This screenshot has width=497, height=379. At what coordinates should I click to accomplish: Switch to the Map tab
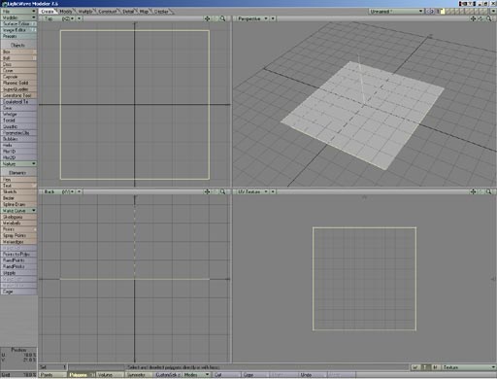click(x=144, y=12)
